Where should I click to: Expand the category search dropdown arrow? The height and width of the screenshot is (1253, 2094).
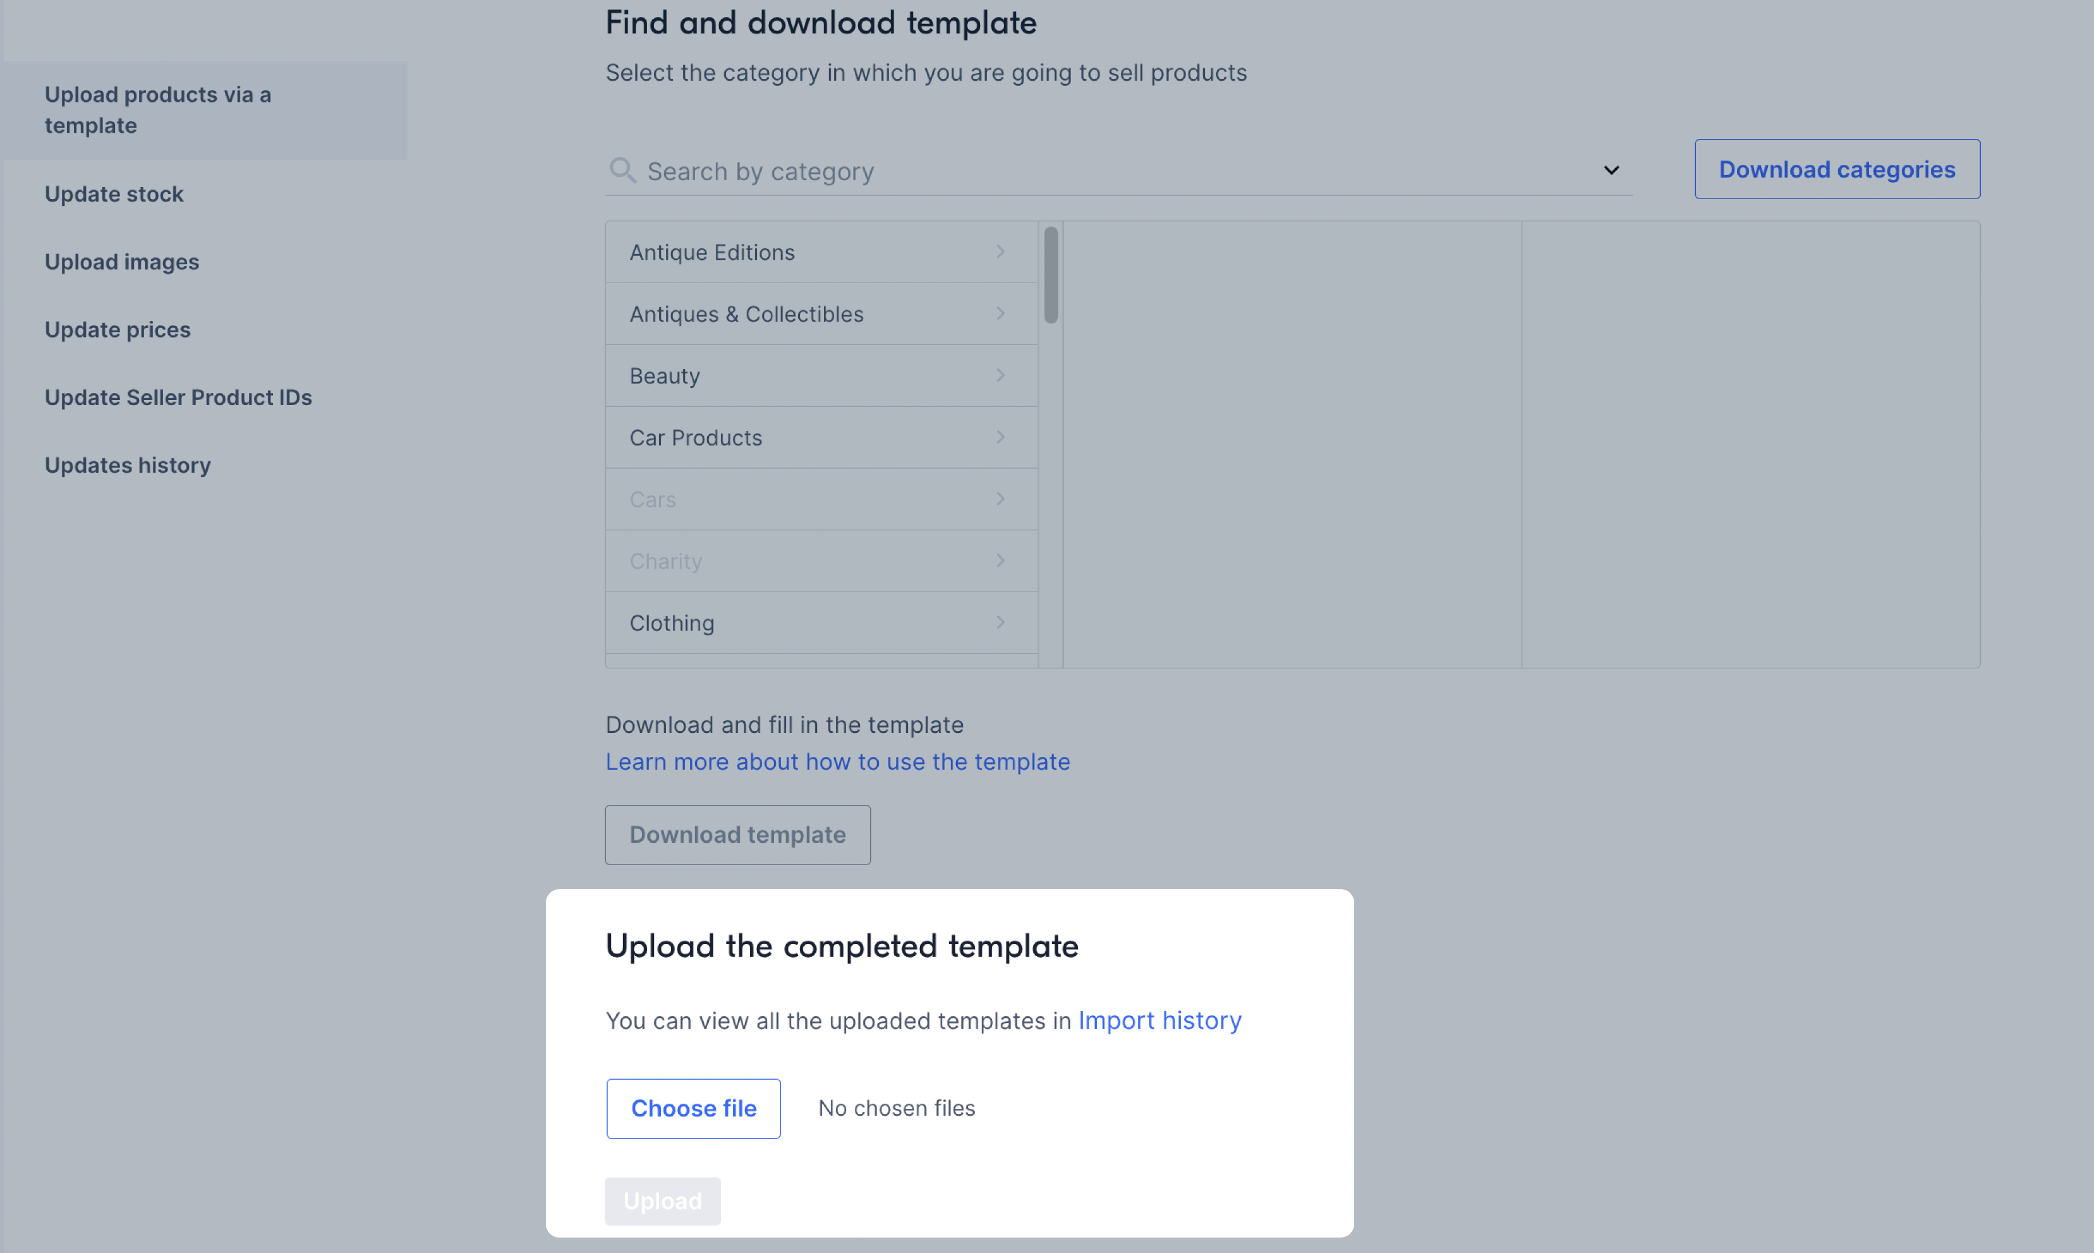[1611, 170]
